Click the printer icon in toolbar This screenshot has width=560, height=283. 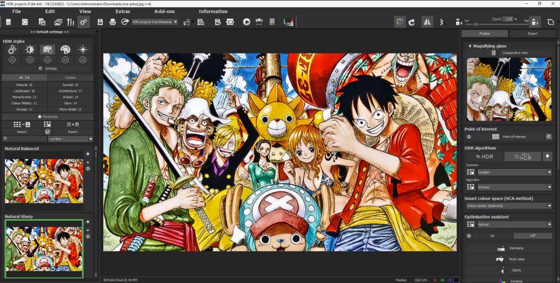tap(113, 22)
